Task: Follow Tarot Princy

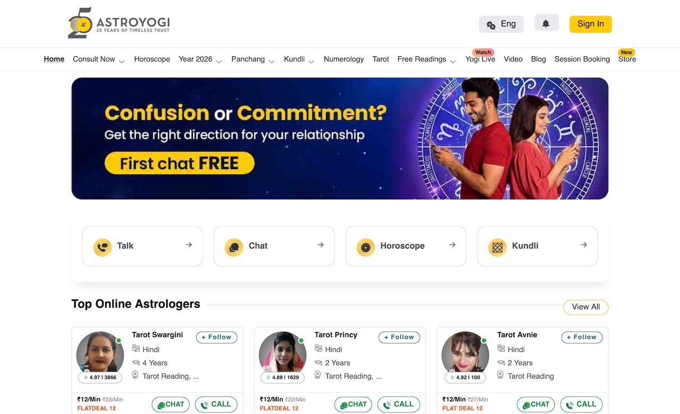Action: point(399,338)
